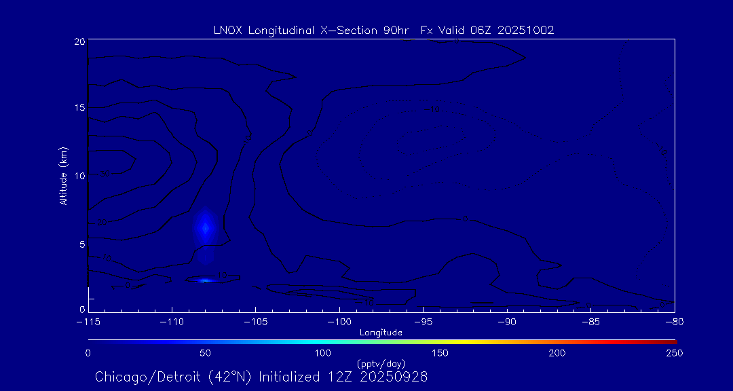
Task: Click the -115 longitude tick label
Action: click(89, 322)
